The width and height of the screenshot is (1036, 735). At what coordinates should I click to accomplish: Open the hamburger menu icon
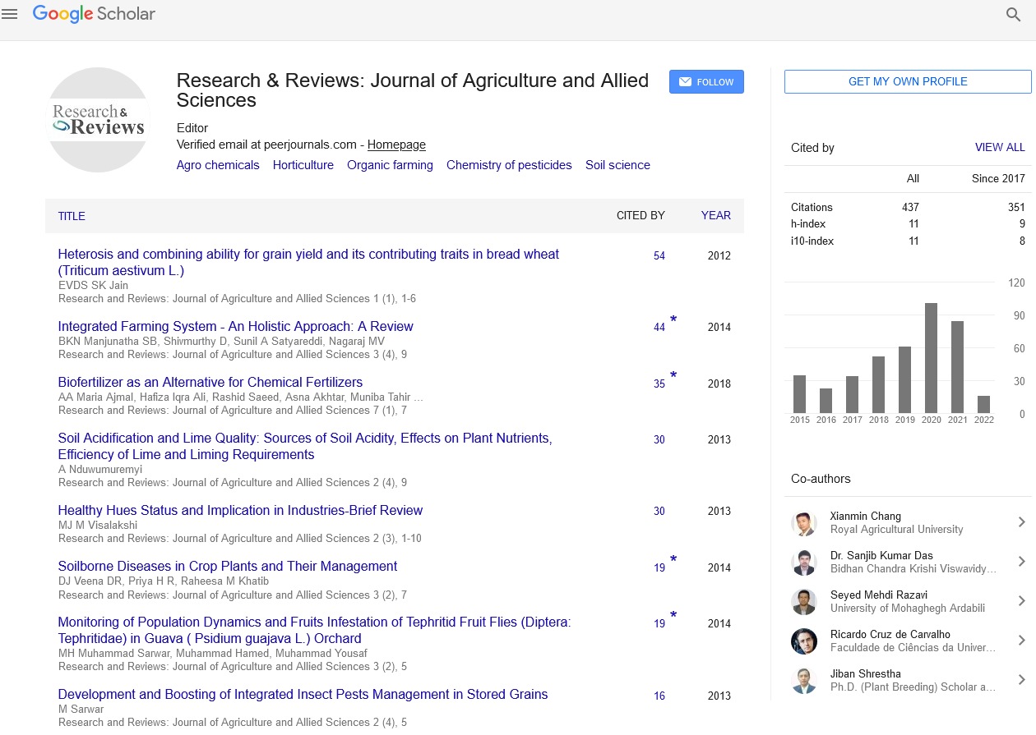pos(10,14)
